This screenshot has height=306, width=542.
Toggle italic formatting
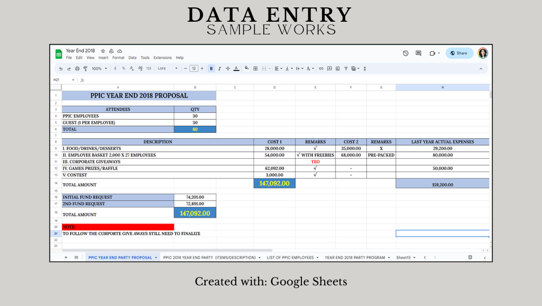click(219, 68)
